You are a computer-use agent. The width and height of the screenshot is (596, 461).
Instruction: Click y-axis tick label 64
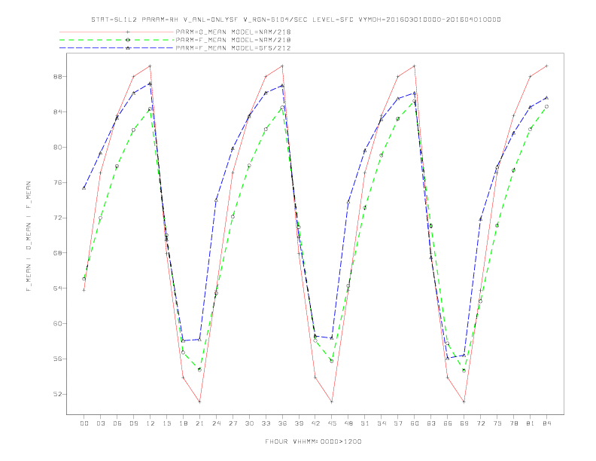(x=58, y=289)
